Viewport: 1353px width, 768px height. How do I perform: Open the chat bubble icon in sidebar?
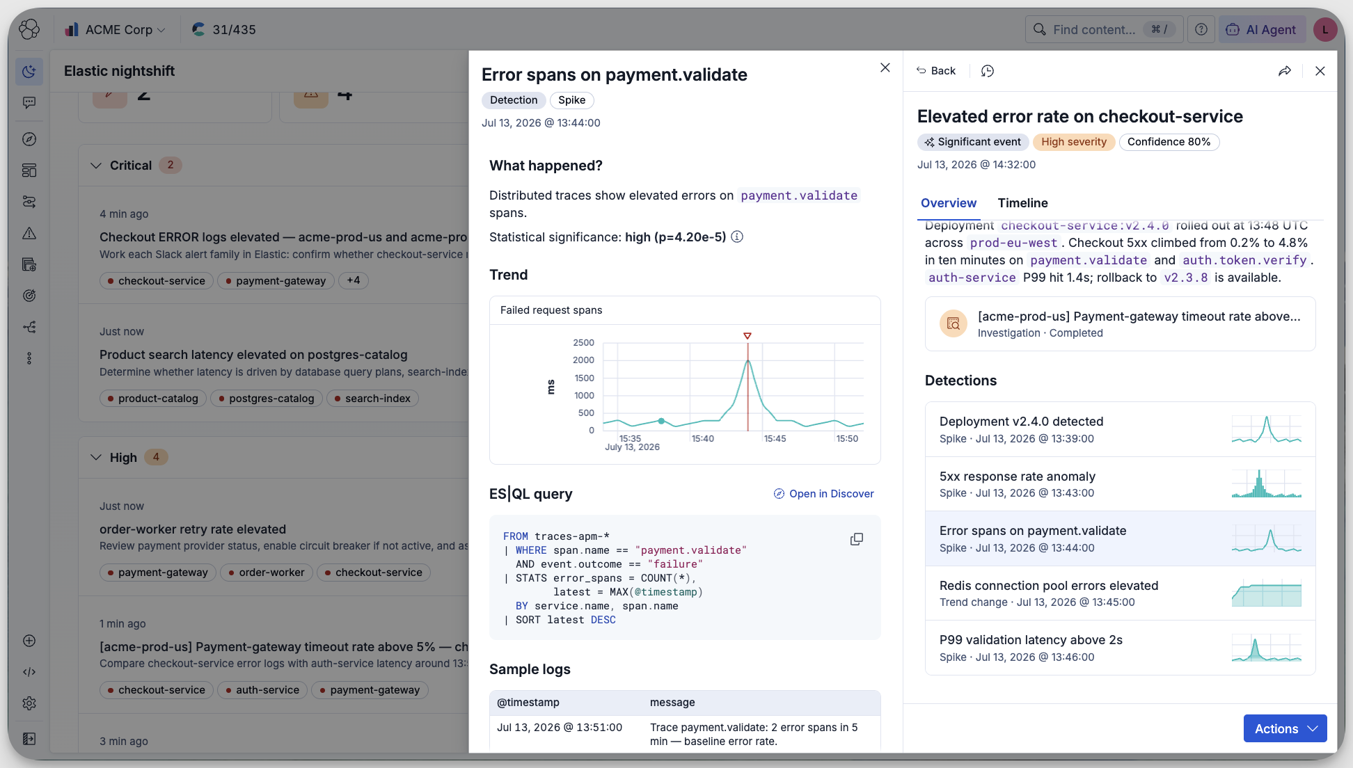(x=29, y=103)
